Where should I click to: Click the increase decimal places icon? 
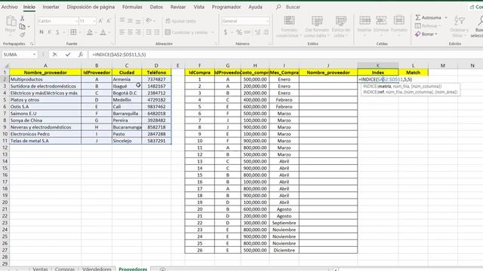pos(258,32)
